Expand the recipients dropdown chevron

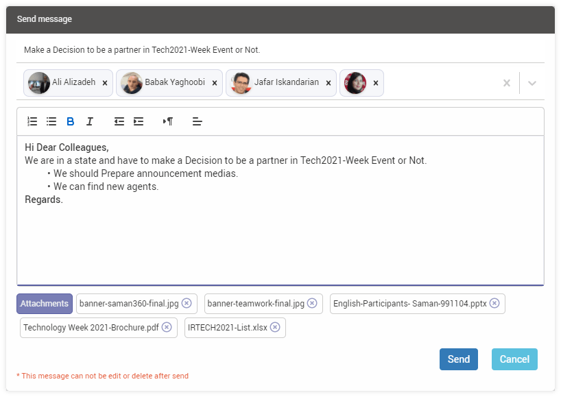(532, 83)
